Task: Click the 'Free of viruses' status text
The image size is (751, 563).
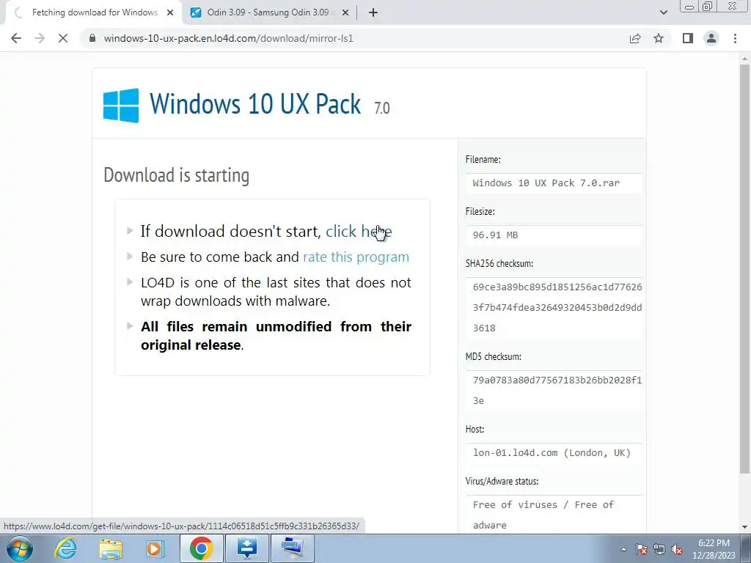Action: (x=543, y=515)
